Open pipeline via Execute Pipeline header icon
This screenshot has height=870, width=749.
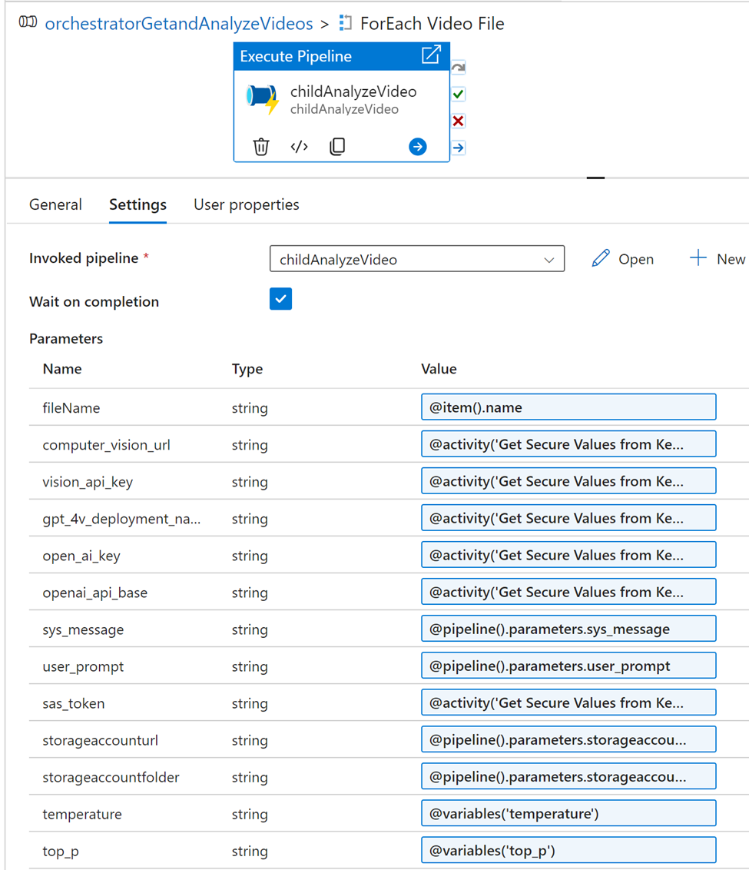tap(431, 55)
